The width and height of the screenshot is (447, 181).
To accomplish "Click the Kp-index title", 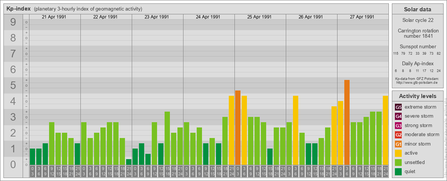I will coord(18,9).
